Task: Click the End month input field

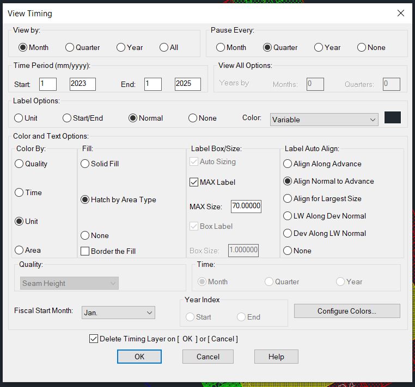Action: (x=153, y=84)
